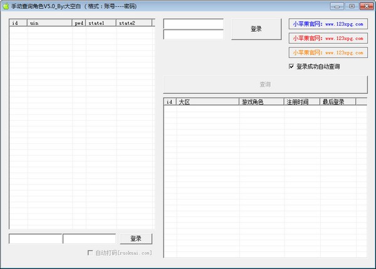Click the green apple icon in the title bar
This screenshot has width=376, height=269.
pyautogui.click(x=6, y=6)
